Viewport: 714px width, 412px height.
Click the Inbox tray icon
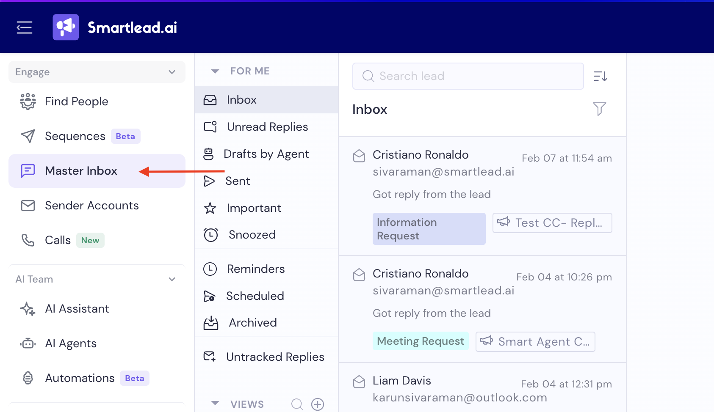click(210, 100)
